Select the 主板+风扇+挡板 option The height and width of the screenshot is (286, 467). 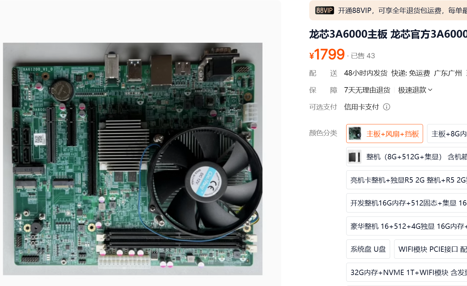point(384,133)
